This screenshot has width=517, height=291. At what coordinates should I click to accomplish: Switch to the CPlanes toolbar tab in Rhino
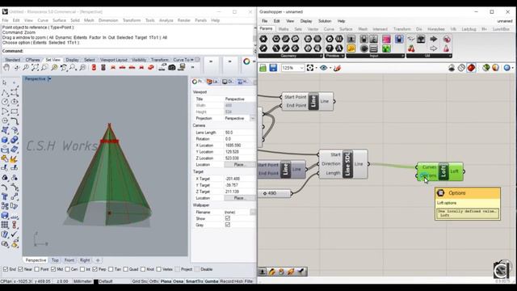[32, 60]
